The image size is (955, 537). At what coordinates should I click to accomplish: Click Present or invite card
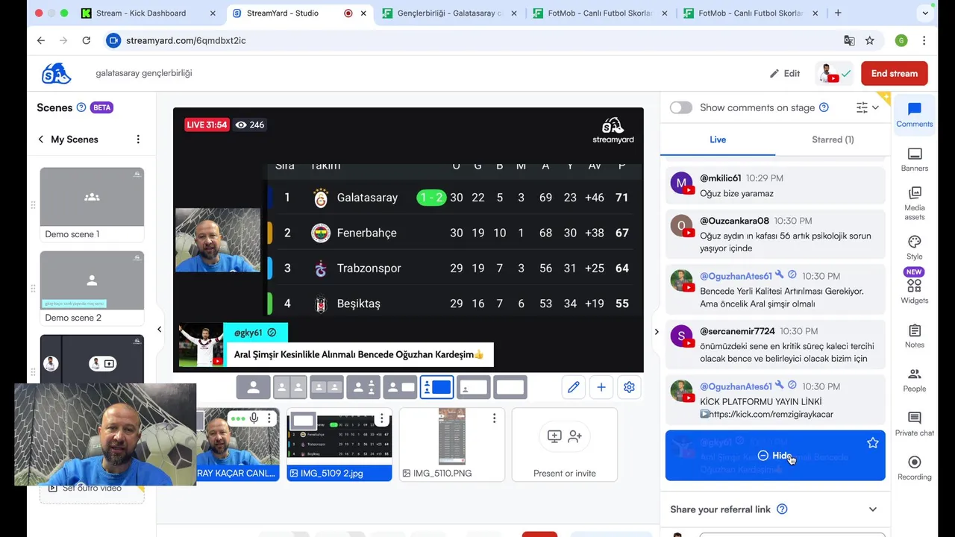pyautogui.click(x=564, y=445)
